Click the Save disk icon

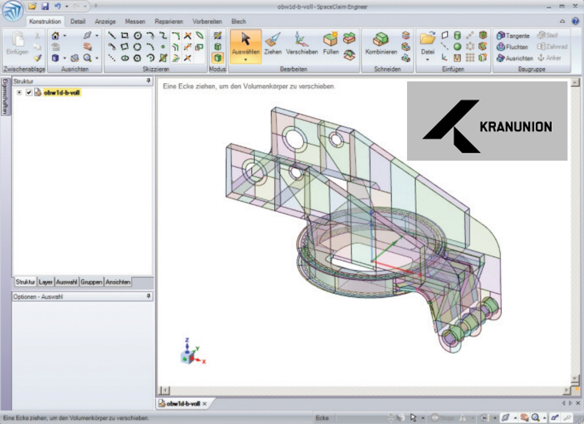[x=45, y=6]
